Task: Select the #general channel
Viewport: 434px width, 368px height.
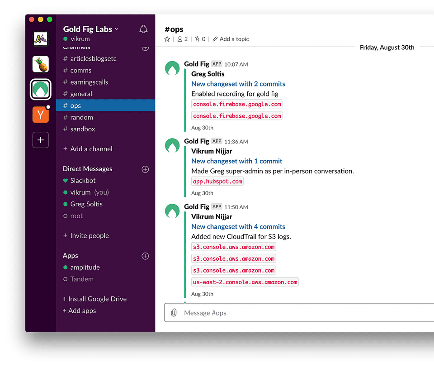Action: 81,94
